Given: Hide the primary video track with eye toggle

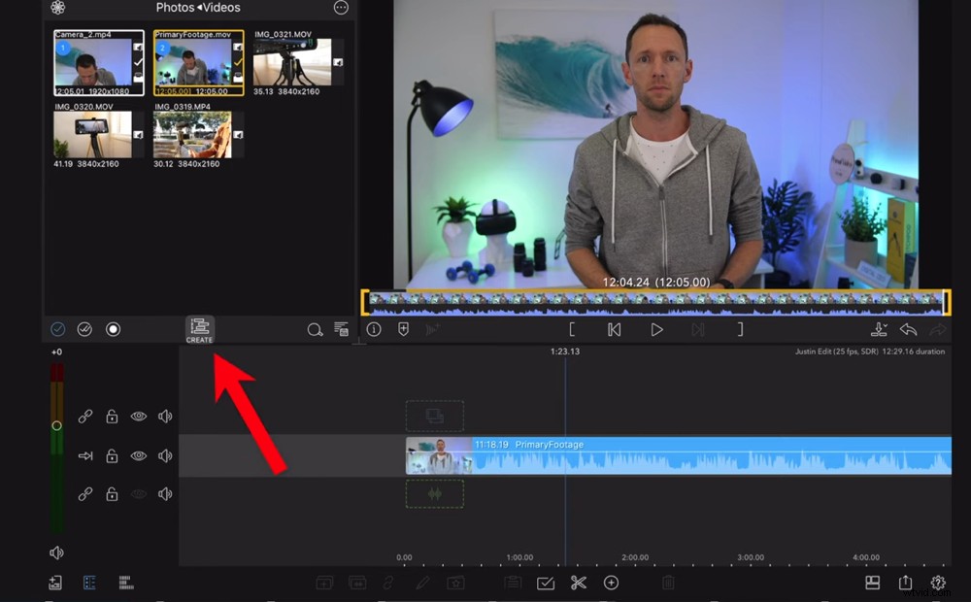Looking at the screenshot, I should click(x=139, y=455).
